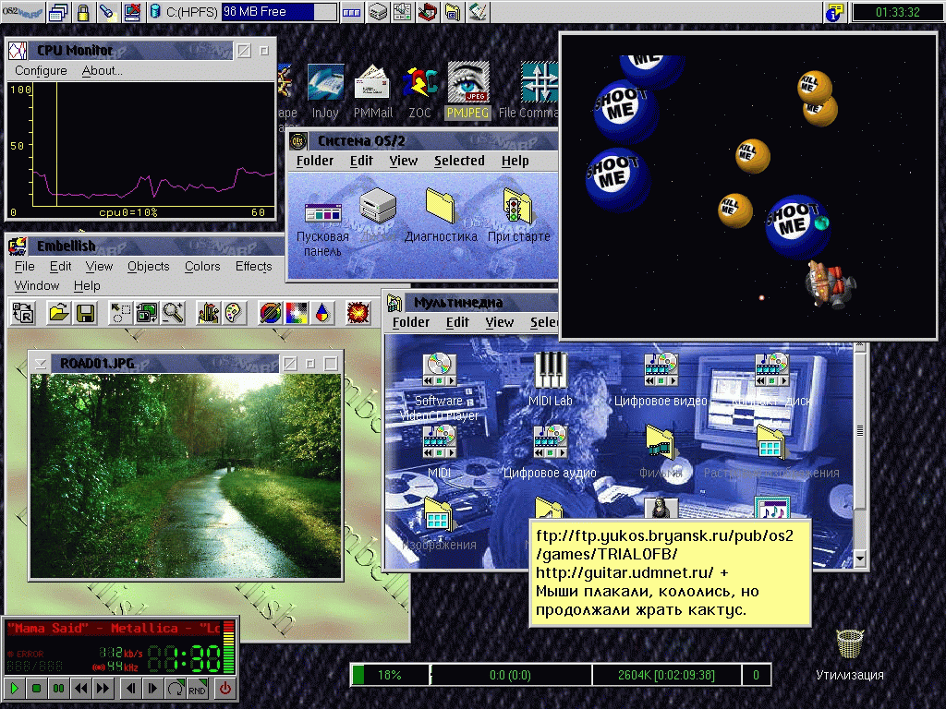Open the Effects menu in Embellish
This screenshot has width=946, height=709.
click(x=254, y=267)
